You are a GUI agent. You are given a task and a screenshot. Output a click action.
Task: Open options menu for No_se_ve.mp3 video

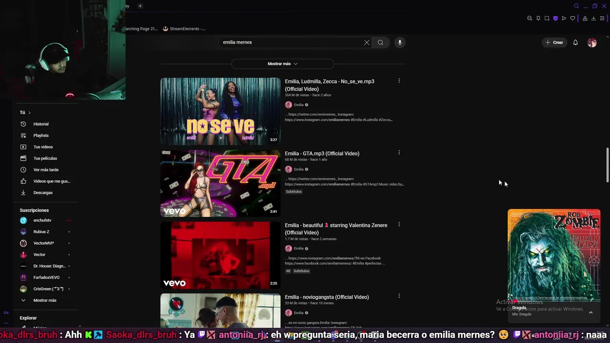click(399, 81)
